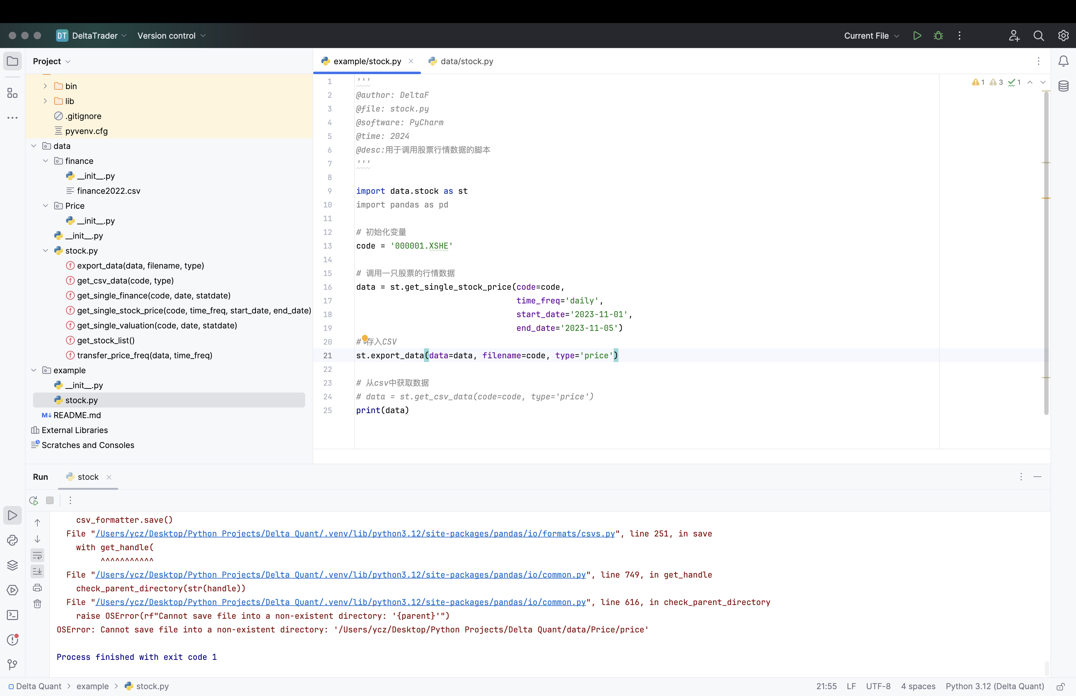Open the Python Console tool window
Viewport: 1076px width, 696px height.
[x=12, y=541]
